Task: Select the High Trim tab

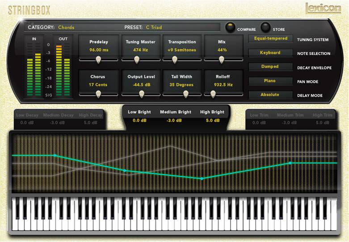Action: 323,115
